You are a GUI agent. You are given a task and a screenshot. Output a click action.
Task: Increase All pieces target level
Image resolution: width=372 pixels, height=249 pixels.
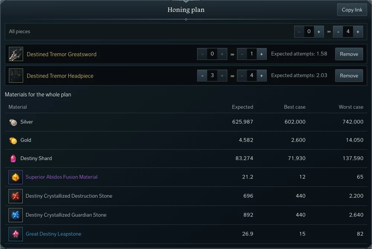(x=358, y=32)
